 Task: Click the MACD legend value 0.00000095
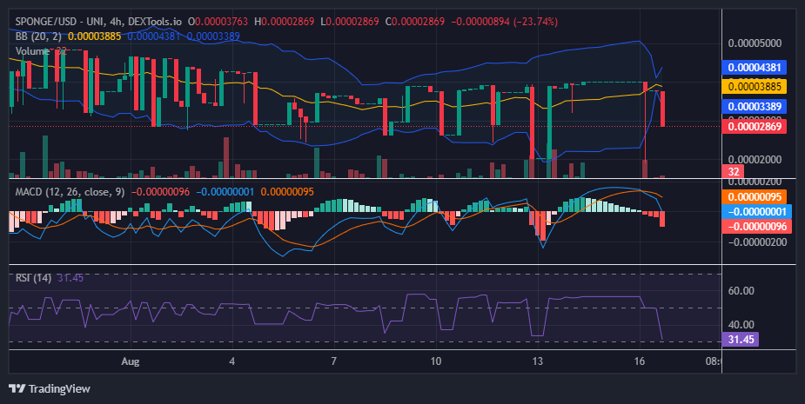(287, 192)
